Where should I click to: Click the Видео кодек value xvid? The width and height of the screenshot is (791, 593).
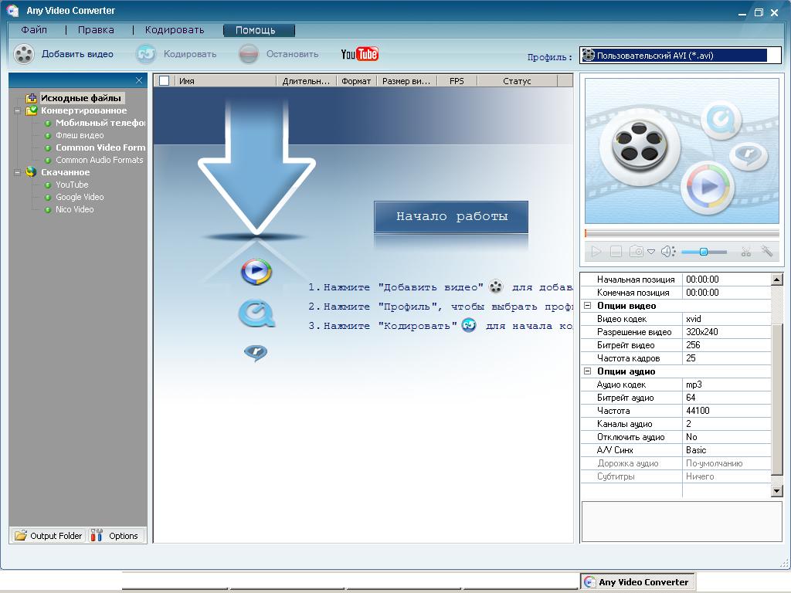726,319
